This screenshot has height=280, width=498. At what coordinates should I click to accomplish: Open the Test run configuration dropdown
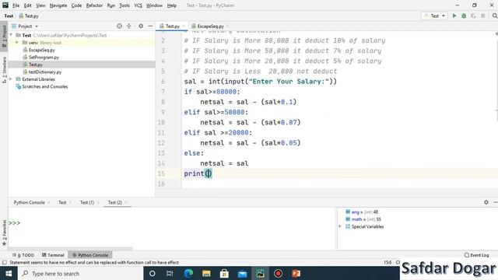(x=435, y=16)
